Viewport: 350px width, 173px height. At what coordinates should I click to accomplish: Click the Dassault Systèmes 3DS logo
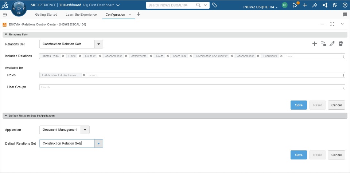point(5,5)
